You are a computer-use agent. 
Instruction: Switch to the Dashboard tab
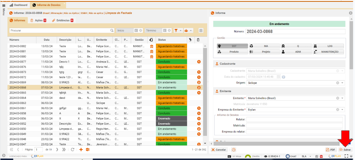pos(19,5)
